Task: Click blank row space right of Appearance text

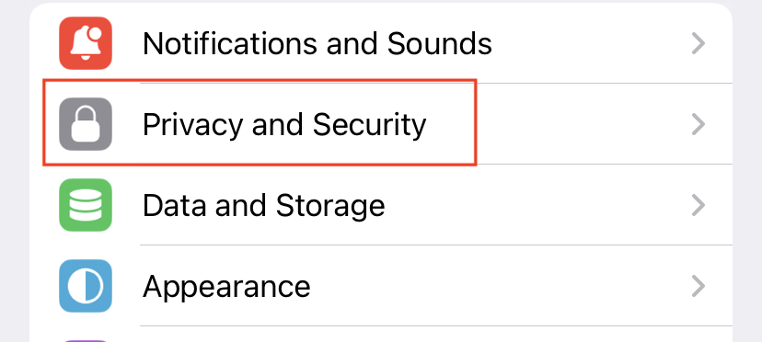Action: coord(501,286)
